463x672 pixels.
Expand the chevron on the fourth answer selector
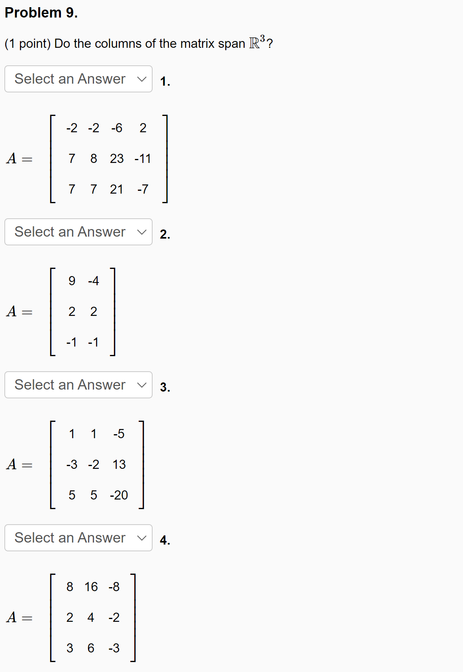pos(143,538)
